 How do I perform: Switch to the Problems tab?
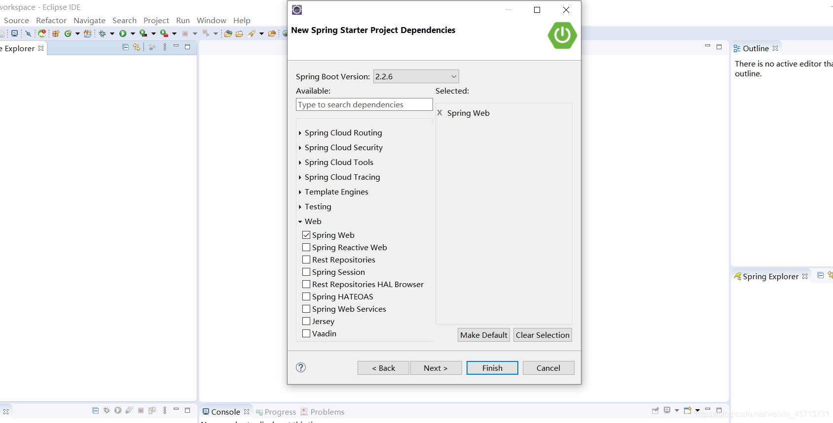click(323, 412)
